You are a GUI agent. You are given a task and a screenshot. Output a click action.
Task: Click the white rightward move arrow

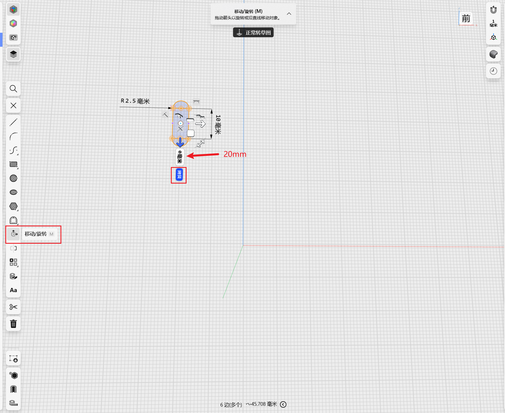pos(200,124)
